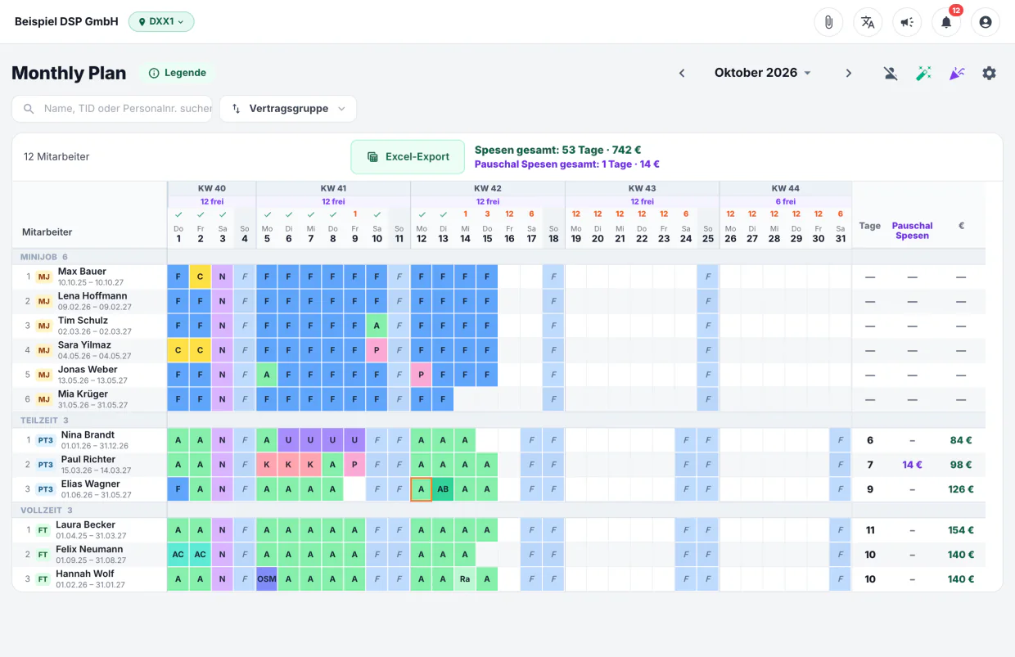Open the paperclip attachments icon

point(828,22)
